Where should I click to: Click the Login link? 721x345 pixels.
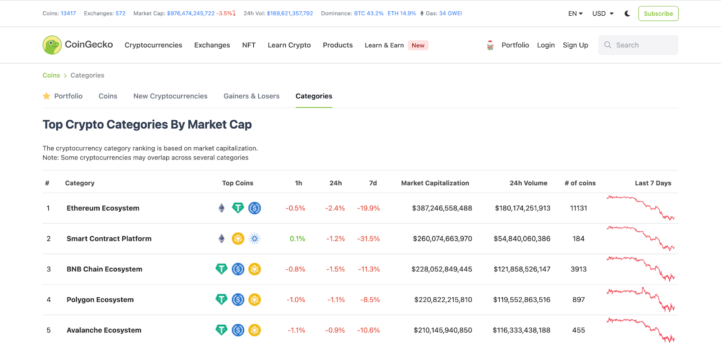coord(546,45)
